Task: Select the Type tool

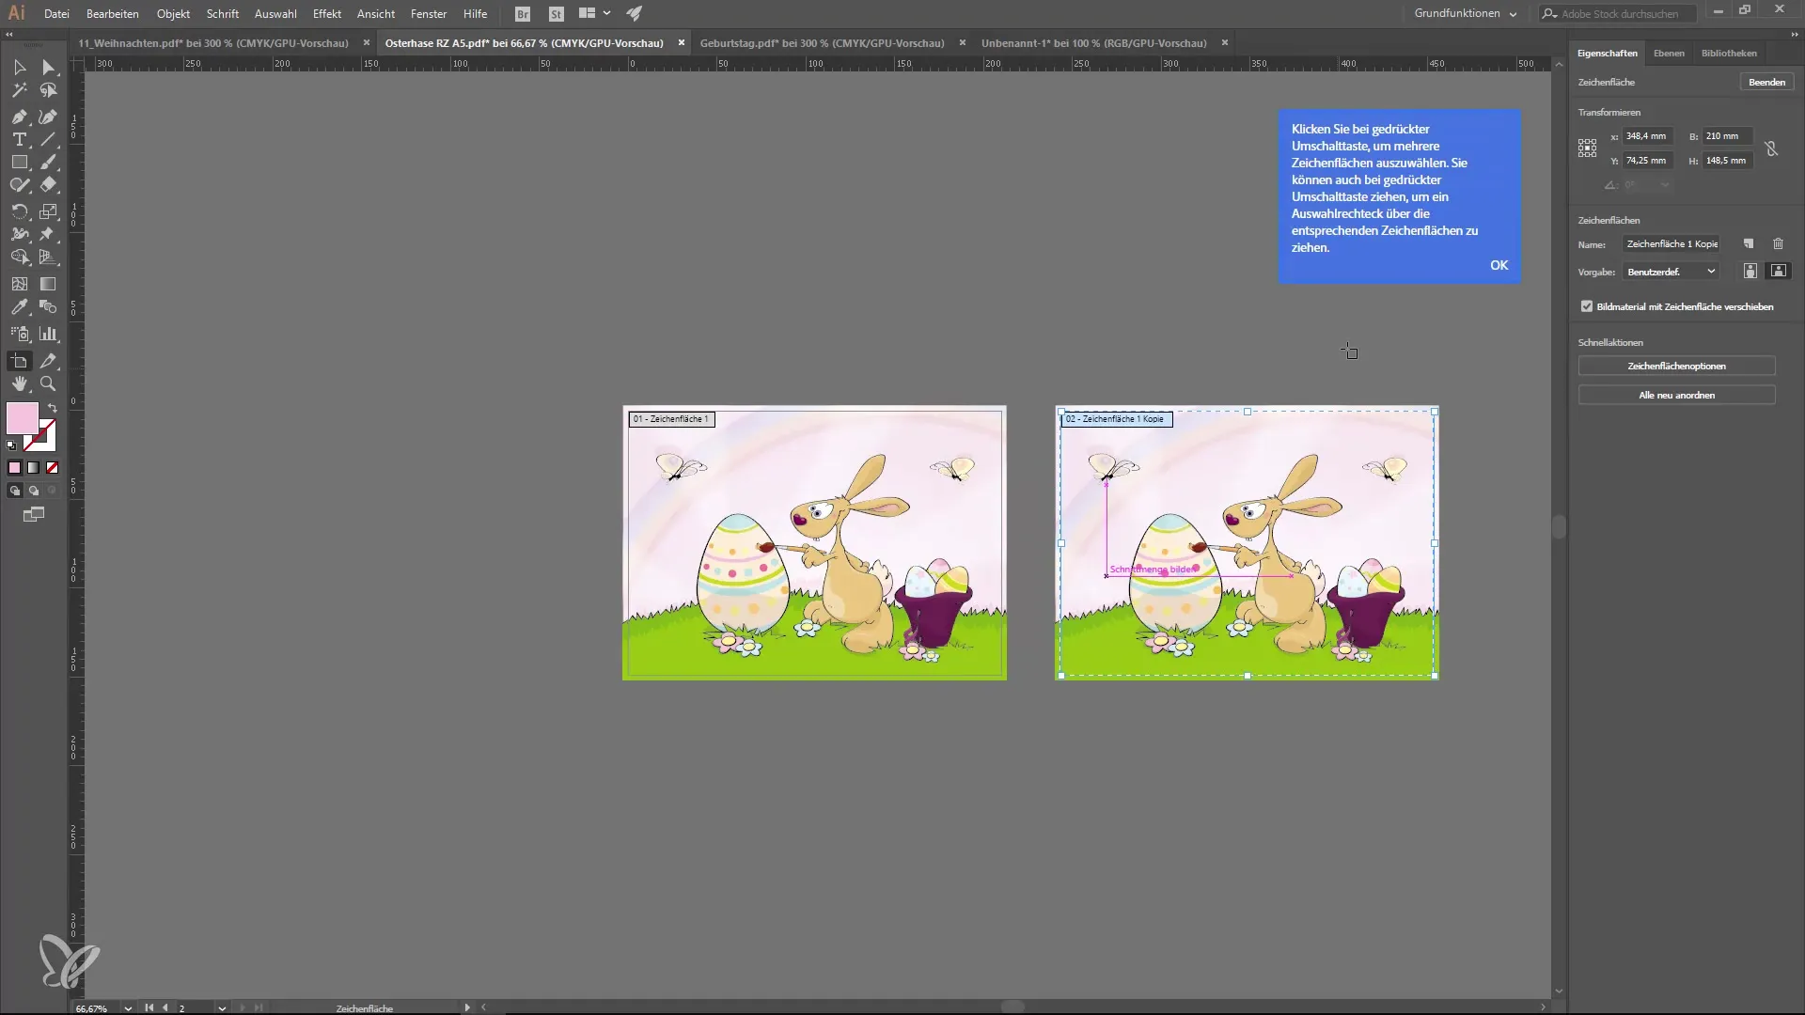Action: point(19,139)
